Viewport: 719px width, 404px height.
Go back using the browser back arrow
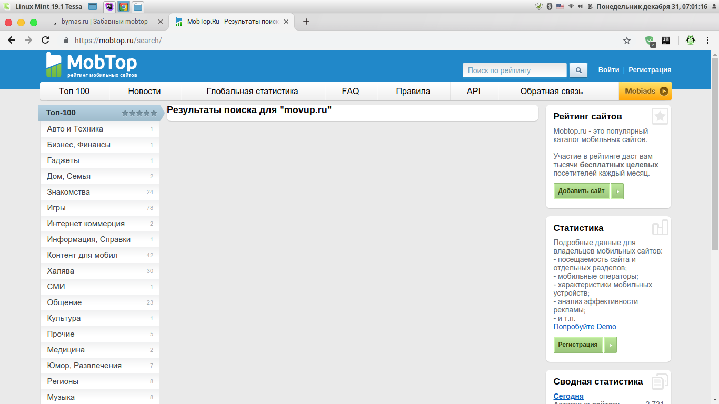point(12,40)
